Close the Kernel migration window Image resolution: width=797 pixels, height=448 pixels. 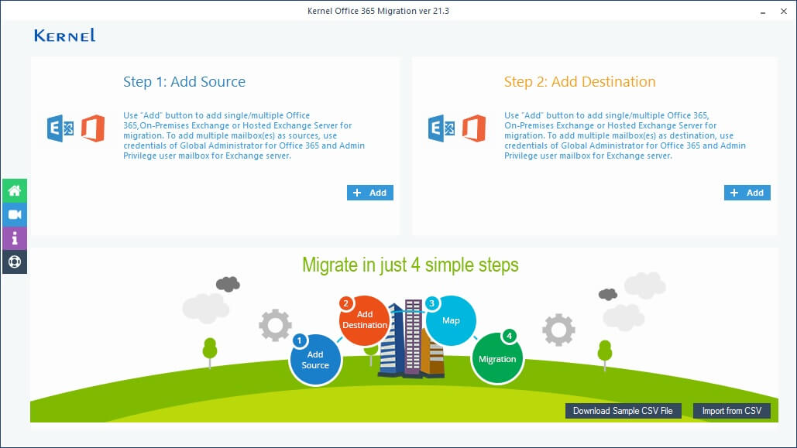pyautogui.click(x=784, y=11)
